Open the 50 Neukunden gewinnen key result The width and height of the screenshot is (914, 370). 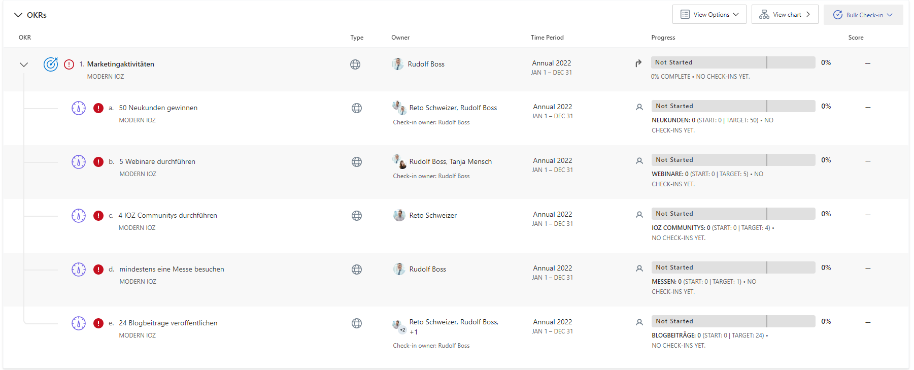[x=158, y=108]
